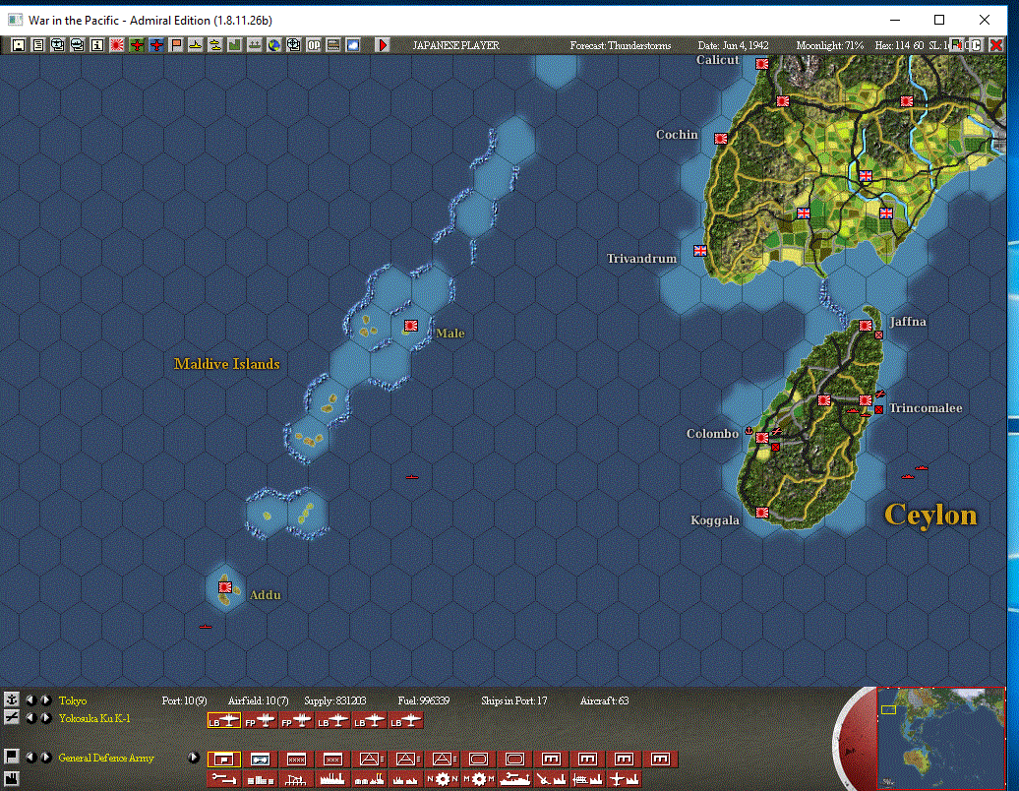Click the Japanese rising sun flag toolbar icon
This screenshot has height=791, width=1019.
117,45
